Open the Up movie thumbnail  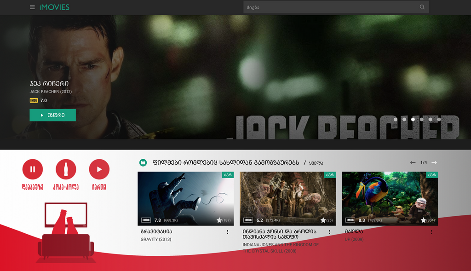pyautogui.click(x=390, y=199)
